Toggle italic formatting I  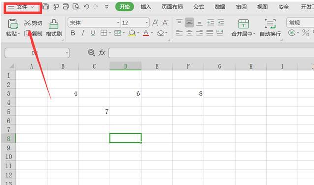83,33
